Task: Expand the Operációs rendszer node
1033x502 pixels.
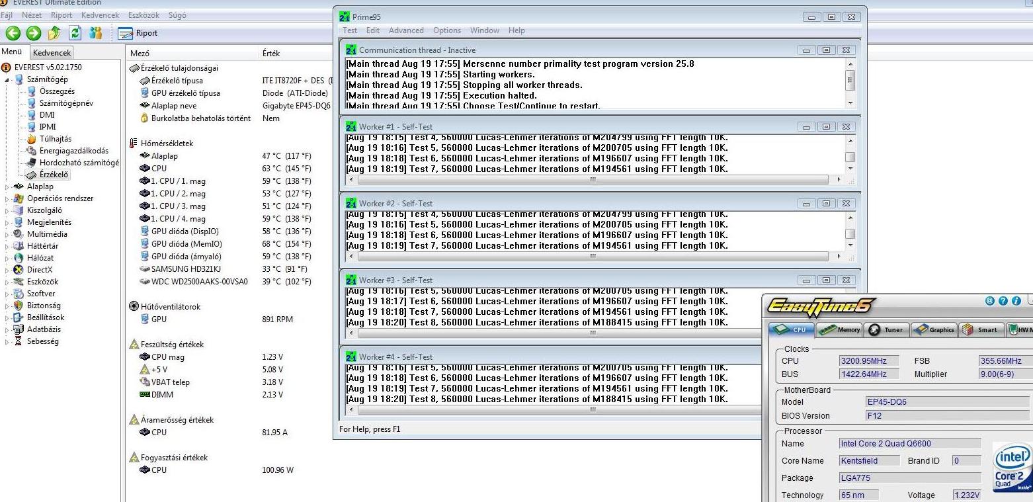Action: tap(7, 199)
